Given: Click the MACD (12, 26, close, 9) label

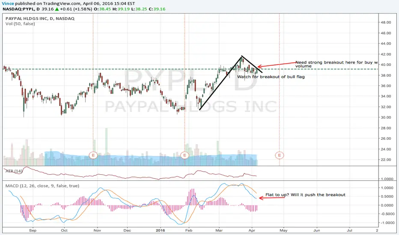Looking at the screenshot, I should (x=42, y=186).
